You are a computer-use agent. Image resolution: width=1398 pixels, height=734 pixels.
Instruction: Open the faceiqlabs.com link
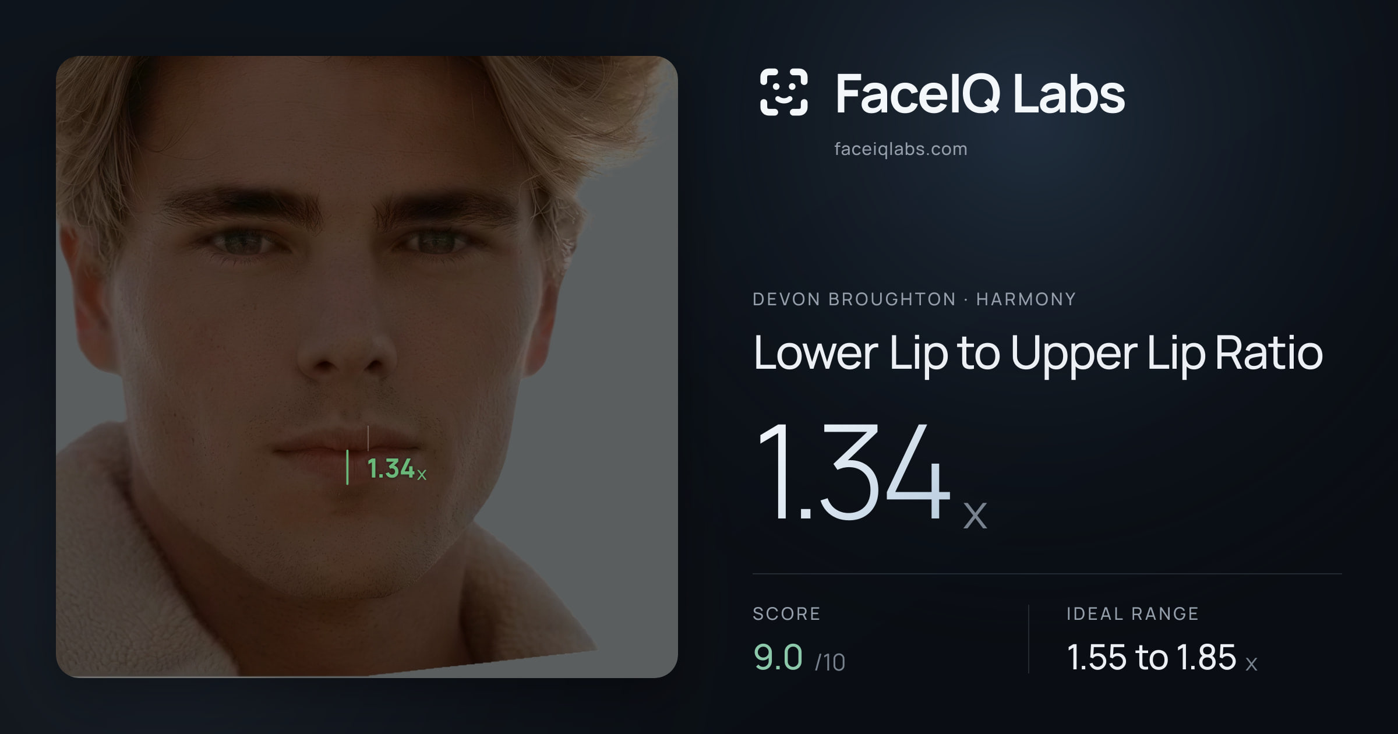coord(901,149)
